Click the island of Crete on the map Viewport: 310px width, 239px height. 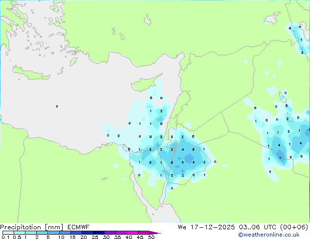point(31,73)
